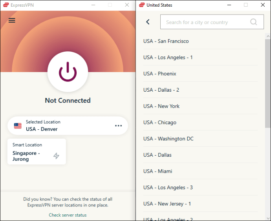Click the Smart Location lightning bolt icon
Screen dimensions: 271x221
[56, 156]
